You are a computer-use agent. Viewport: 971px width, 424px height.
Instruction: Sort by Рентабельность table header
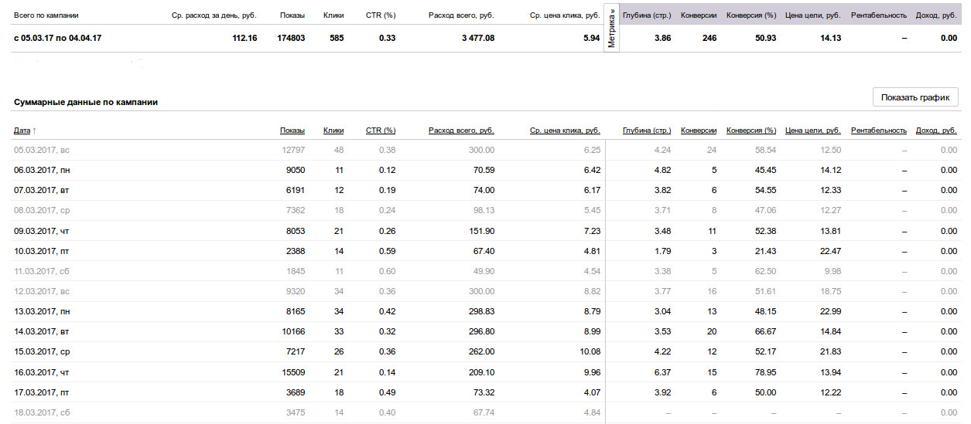(879, 131)
